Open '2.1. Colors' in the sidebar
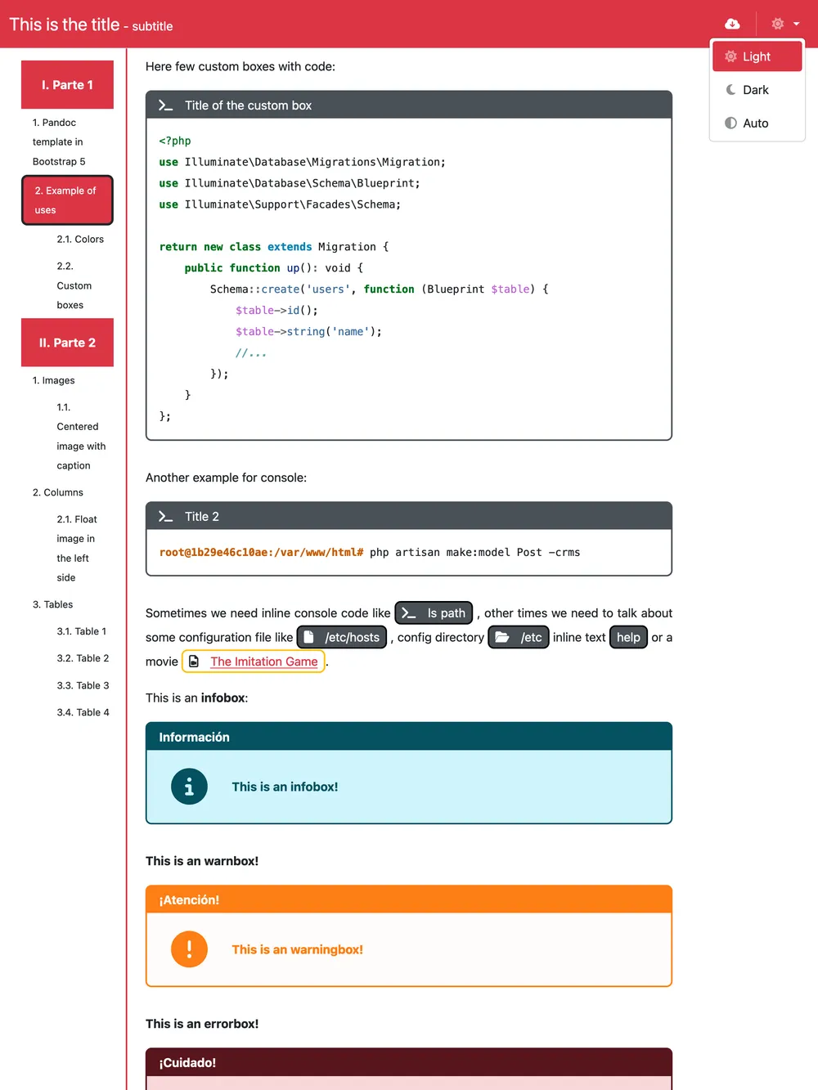 point(80,240)
